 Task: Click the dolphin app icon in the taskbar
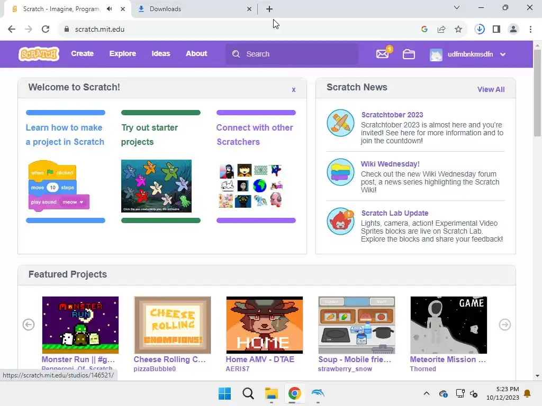tap(318, 393)
